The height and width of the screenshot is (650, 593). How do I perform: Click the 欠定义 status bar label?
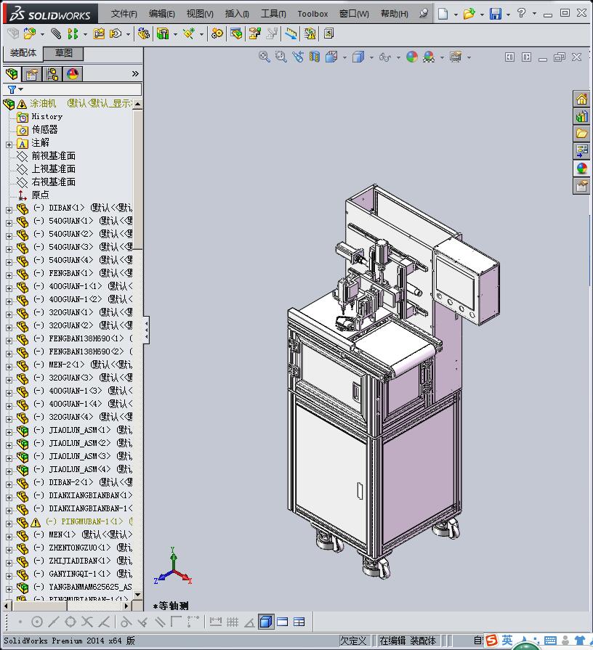(353, 641)
